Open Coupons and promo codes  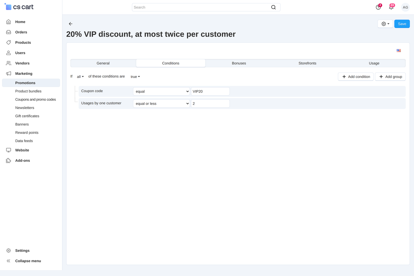(36, 99)
